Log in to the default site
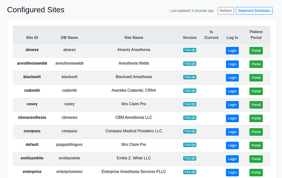 [233, 145]
